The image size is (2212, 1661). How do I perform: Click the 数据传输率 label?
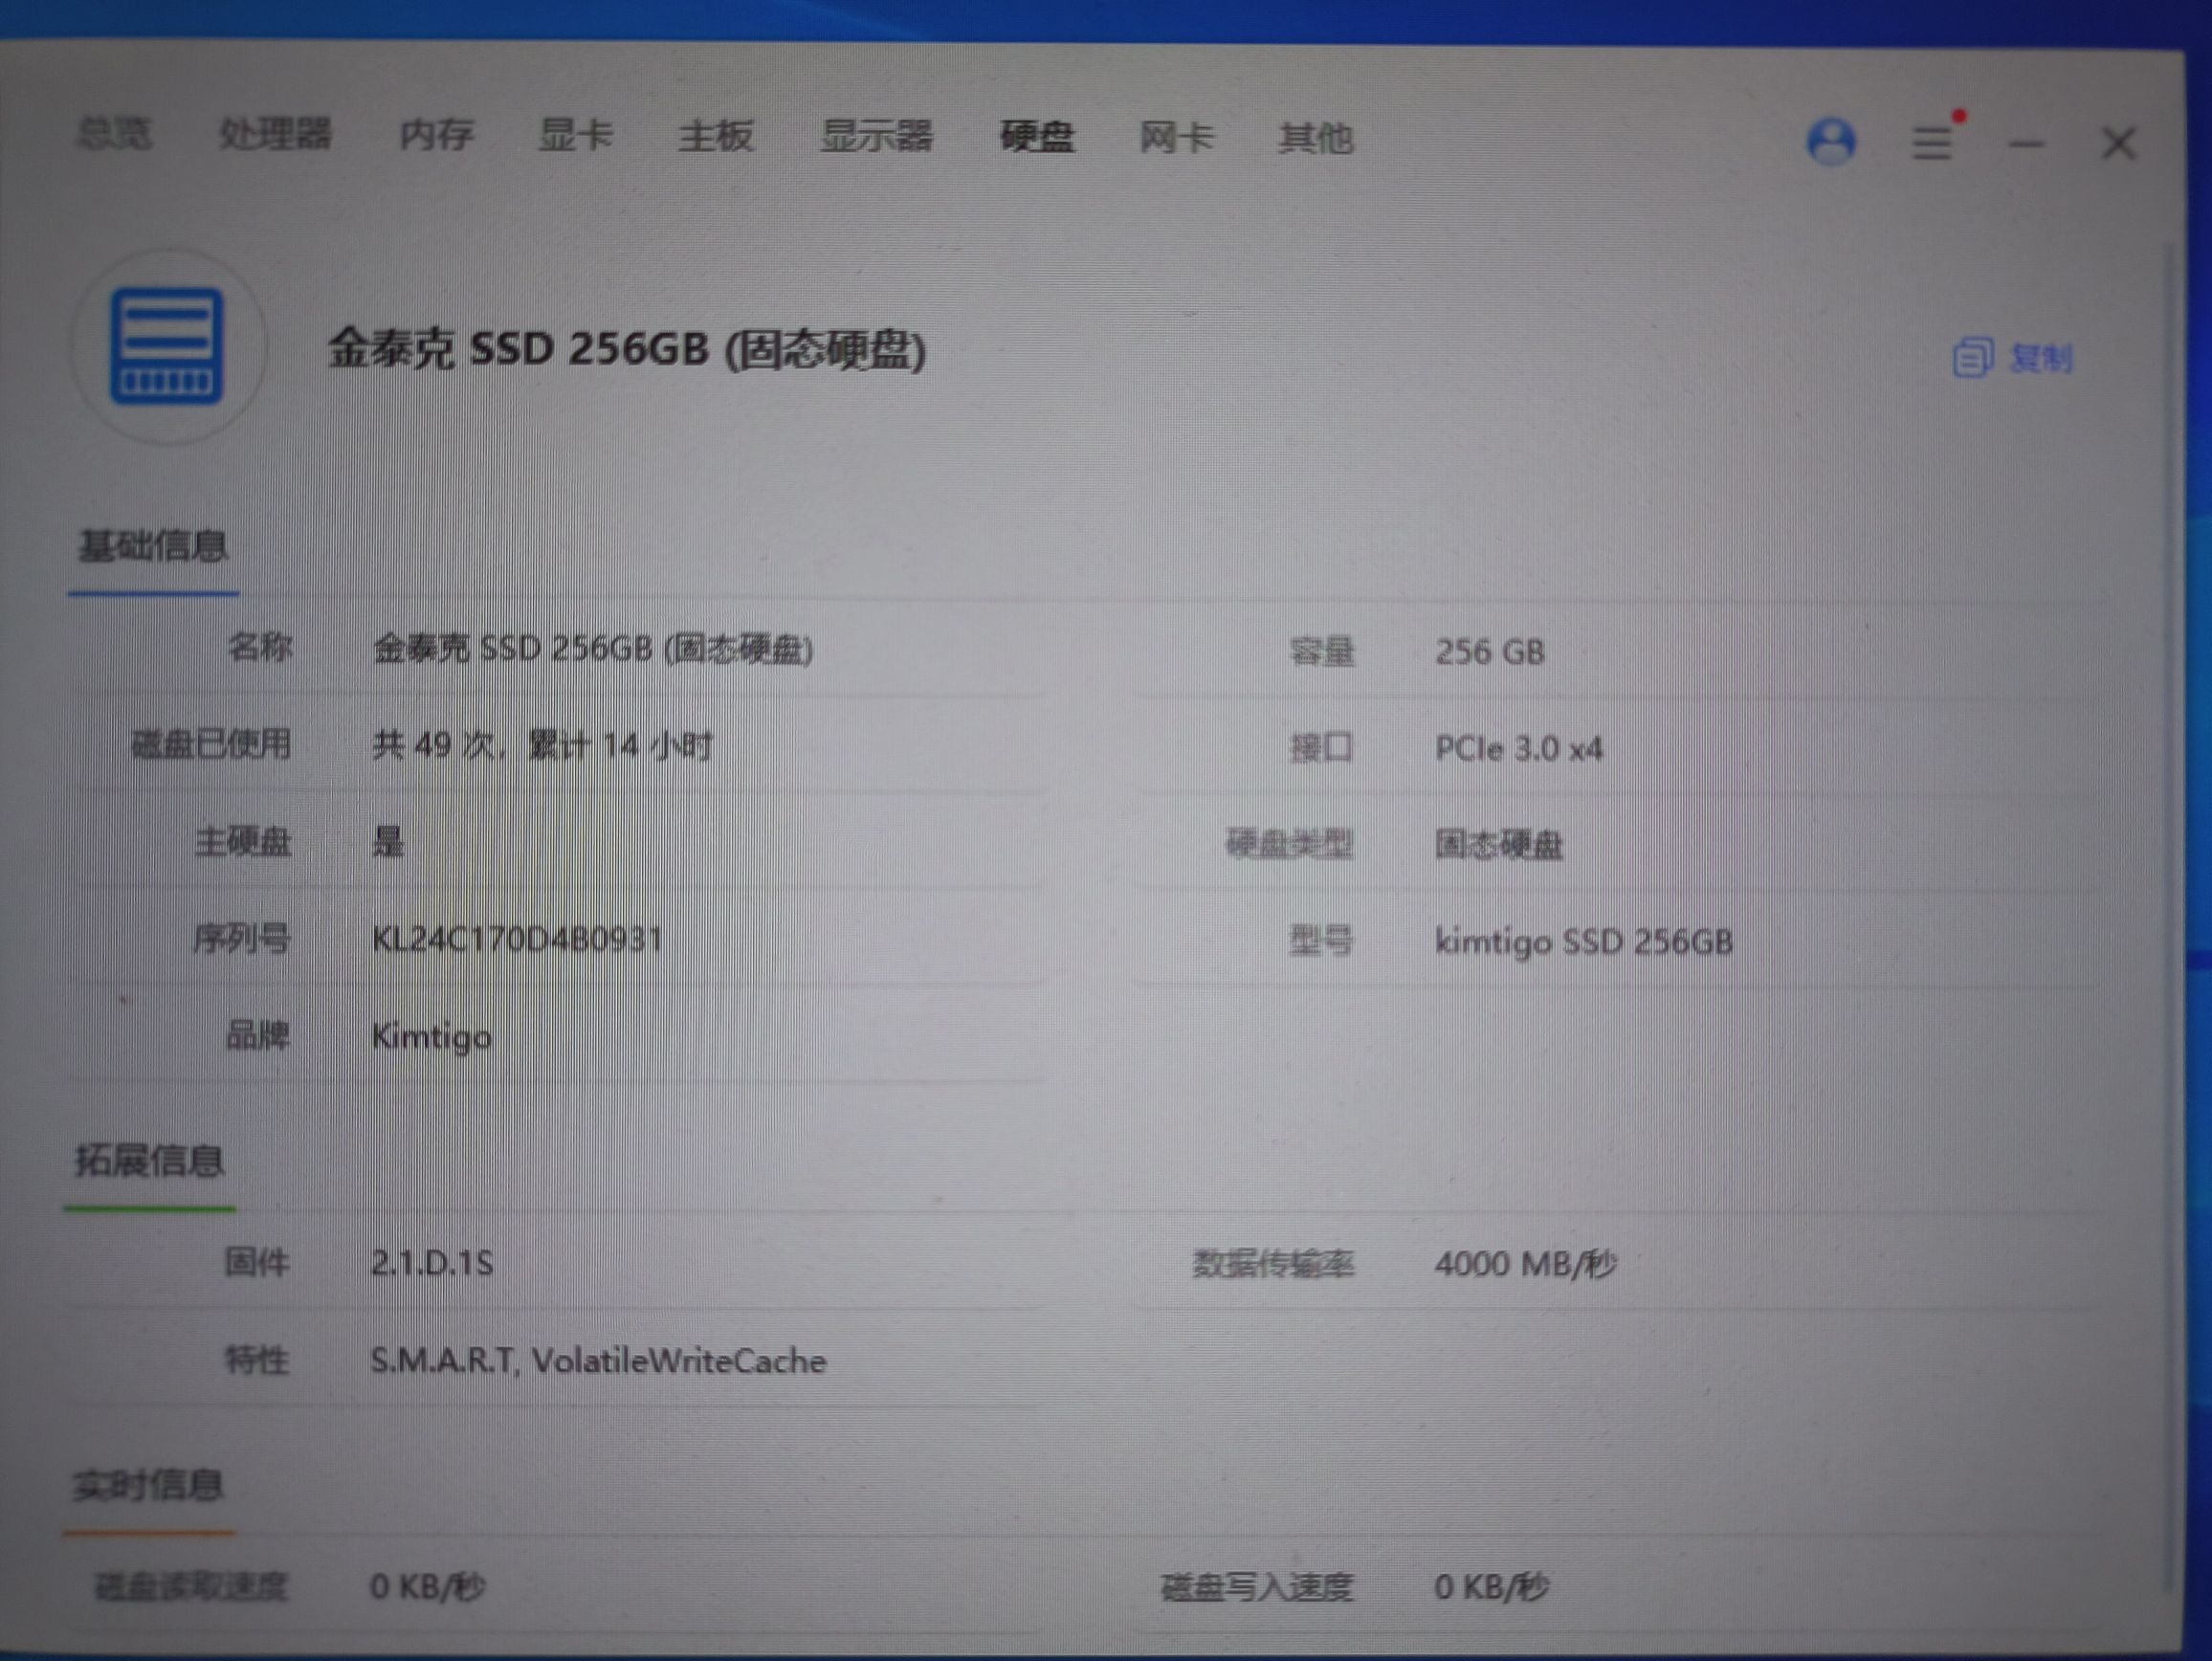[1273, 1265]
